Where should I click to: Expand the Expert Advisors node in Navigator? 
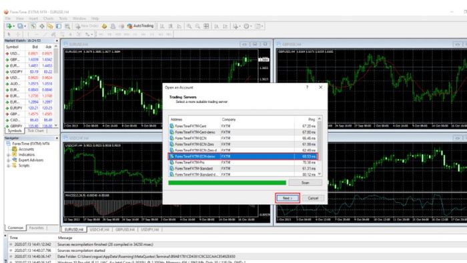point(8,160)
